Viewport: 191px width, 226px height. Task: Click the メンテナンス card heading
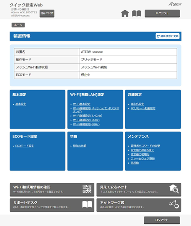(138, 137)
